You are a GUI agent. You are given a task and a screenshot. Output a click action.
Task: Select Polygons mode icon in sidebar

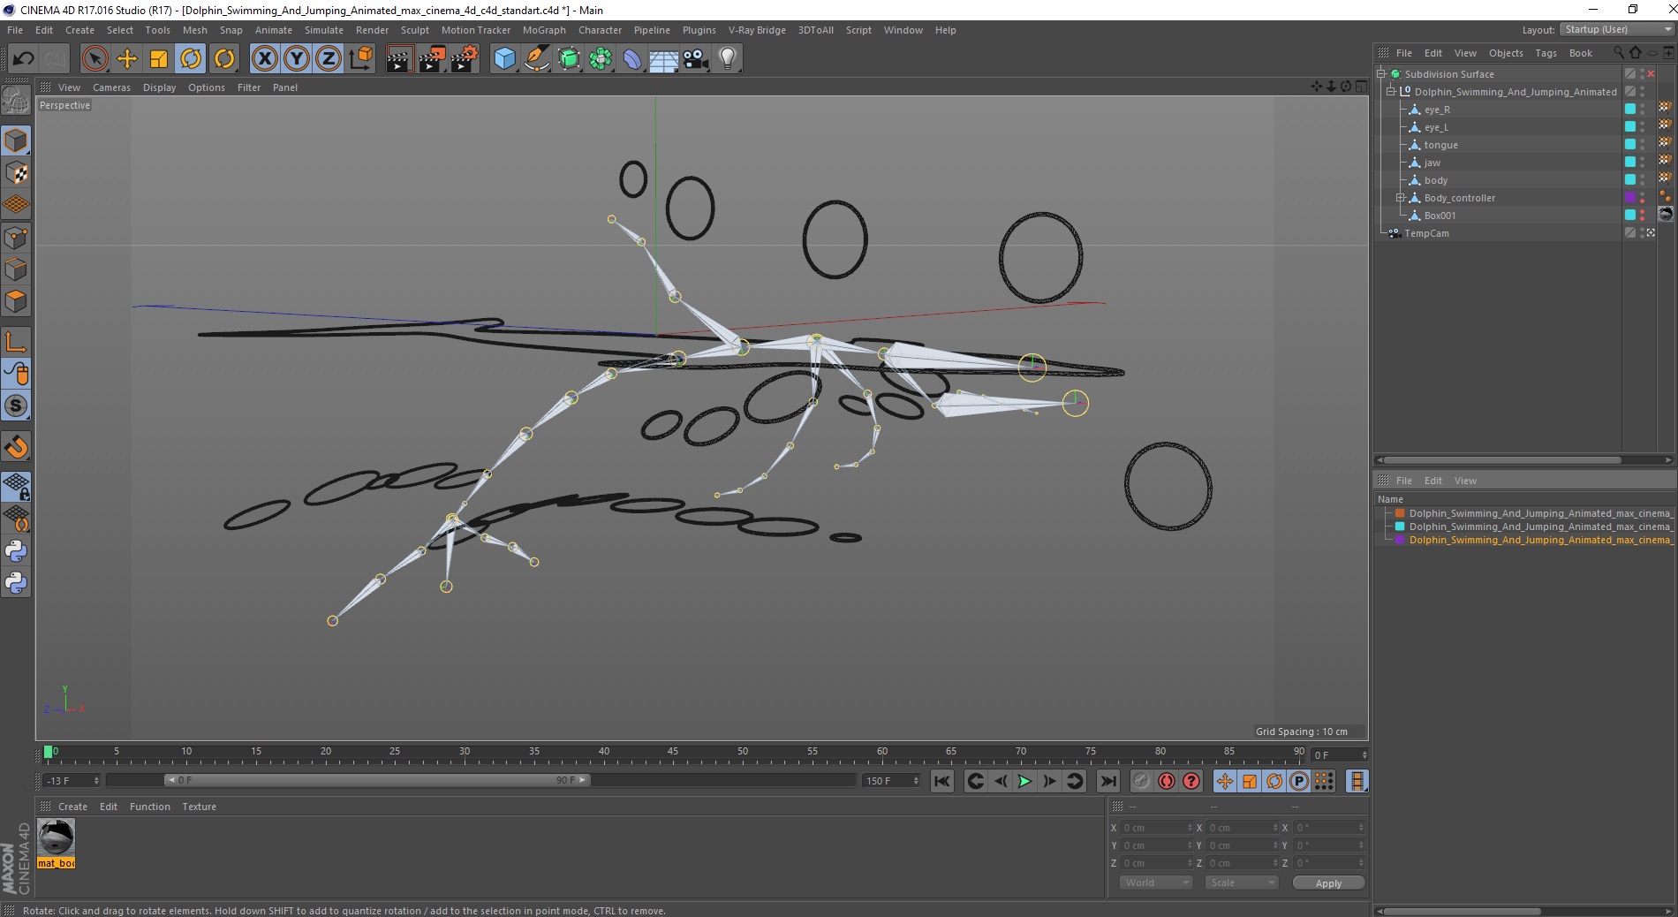pos(16,300)
